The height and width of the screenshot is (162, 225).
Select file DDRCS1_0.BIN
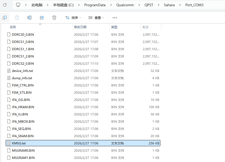tap(83, 42)
